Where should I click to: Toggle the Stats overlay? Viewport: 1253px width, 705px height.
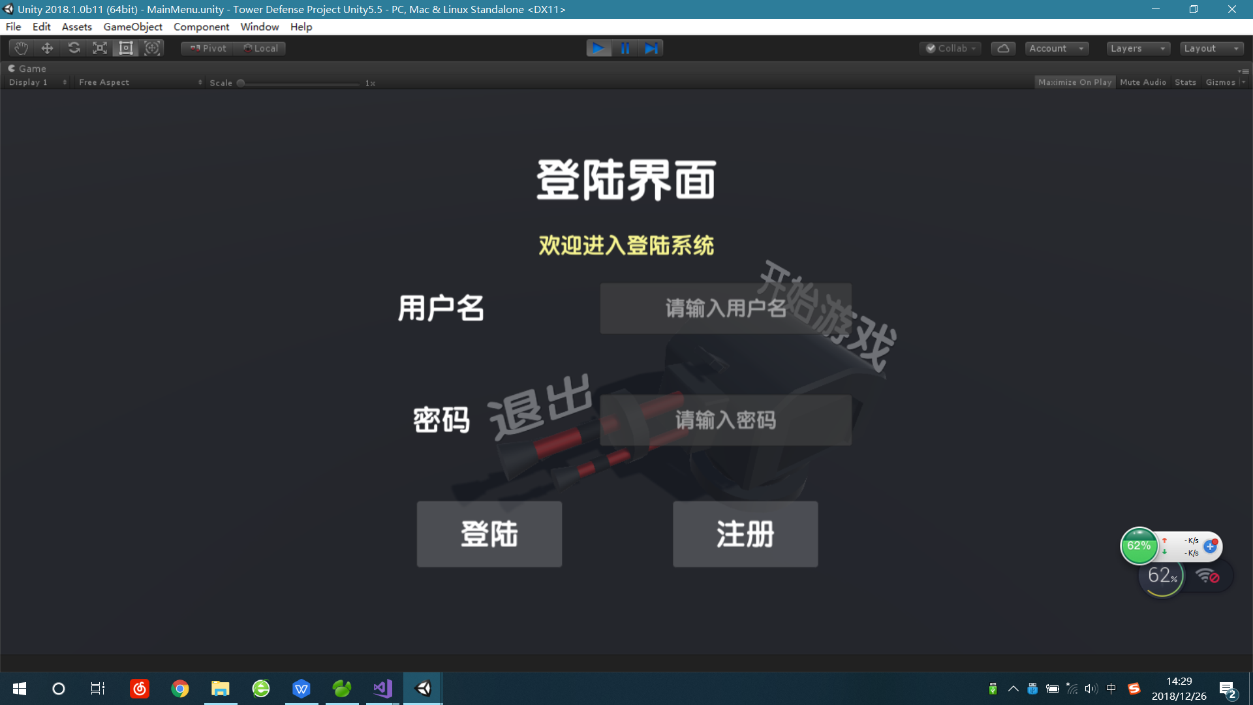pyautogui.click(x=1185, y=82)
